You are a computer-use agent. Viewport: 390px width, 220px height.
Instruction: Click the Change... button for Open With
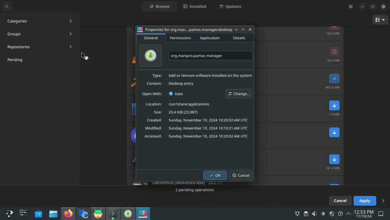[x=239, y=94]
